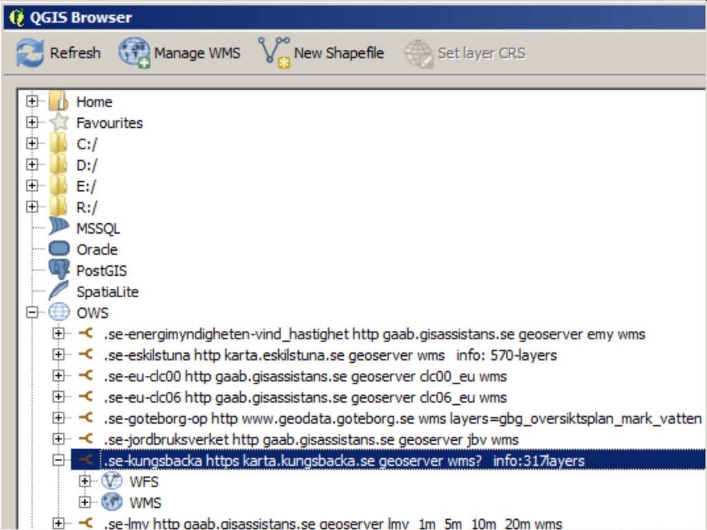Click the connection icon of .se-eskilstuna

click(x=86, y=354)
